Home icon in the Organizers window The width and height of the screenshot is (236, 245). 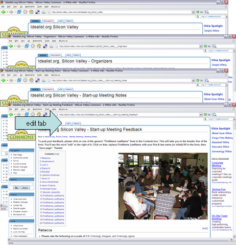tap(39, 46)
